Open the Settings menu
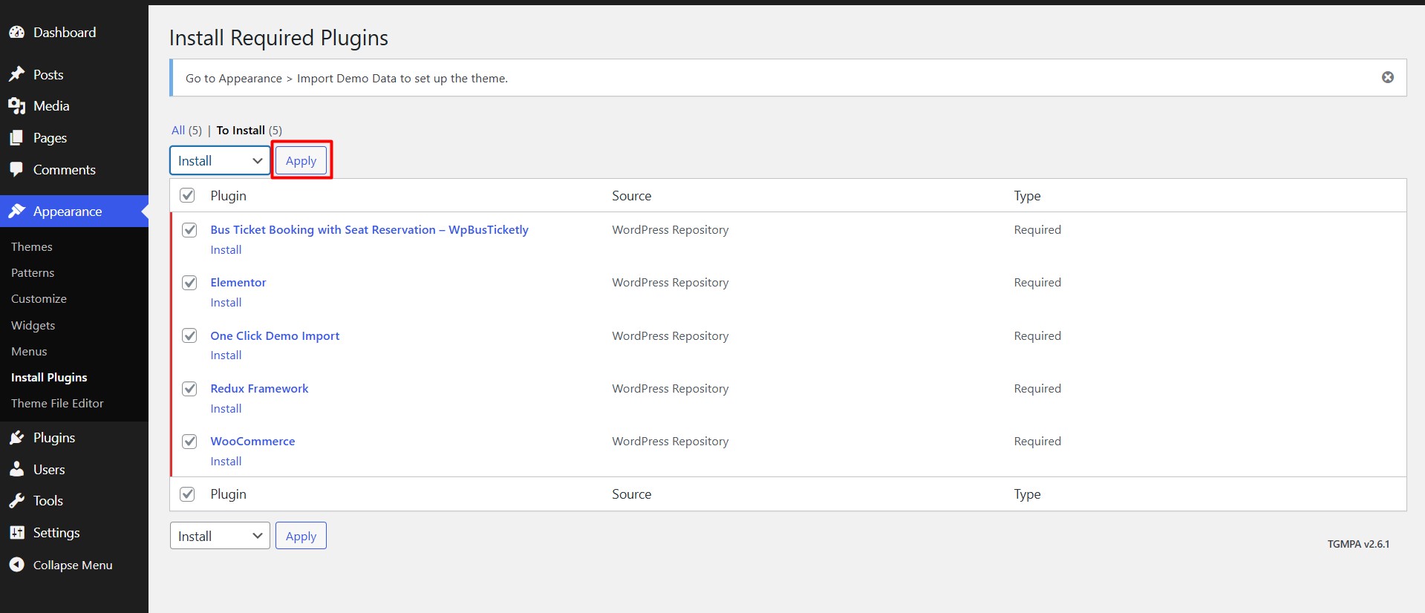Viewport: 1425px width, 613px height. click(56, 533)
